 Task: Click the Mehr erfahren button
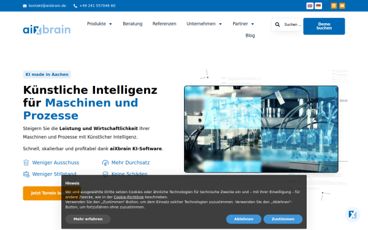coord(88,219)
